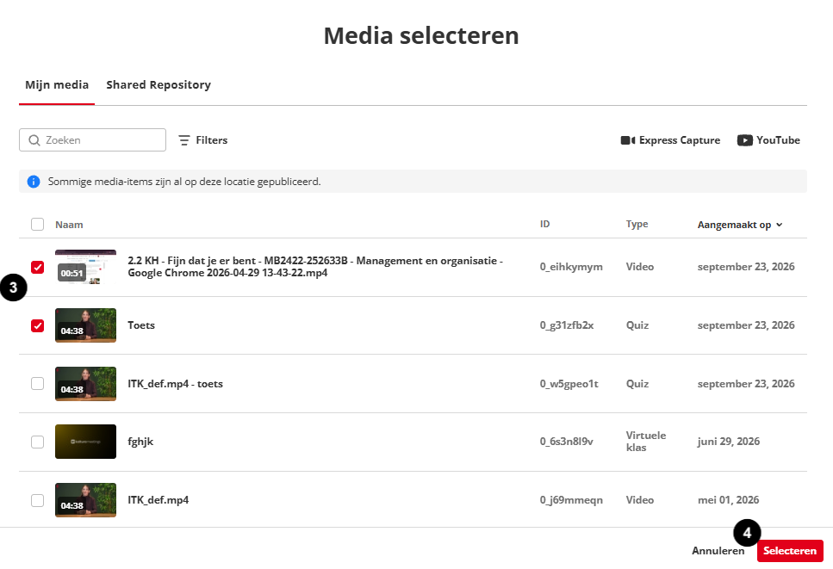Open the fghjk virtual class thumbnail
Image resolution: width=833 pixels, height=569 pixels.
[x=85, y=442]
